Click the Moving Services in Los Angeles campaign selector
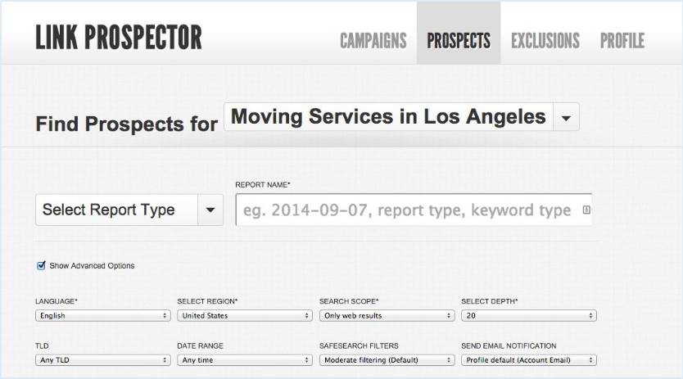This screenshot has height=379, width=683. pyautogui.click(x=388, y=117)
